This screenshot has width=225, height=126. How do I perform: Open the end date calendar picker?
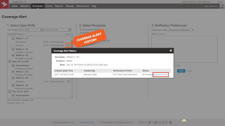(70, 30)
